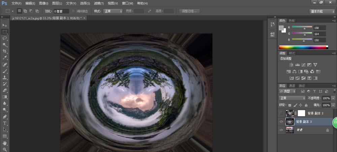The width and height of the screenshot is (337, 152).
Task: Select the Lasso tool
Action: click(x=5, y=38)
